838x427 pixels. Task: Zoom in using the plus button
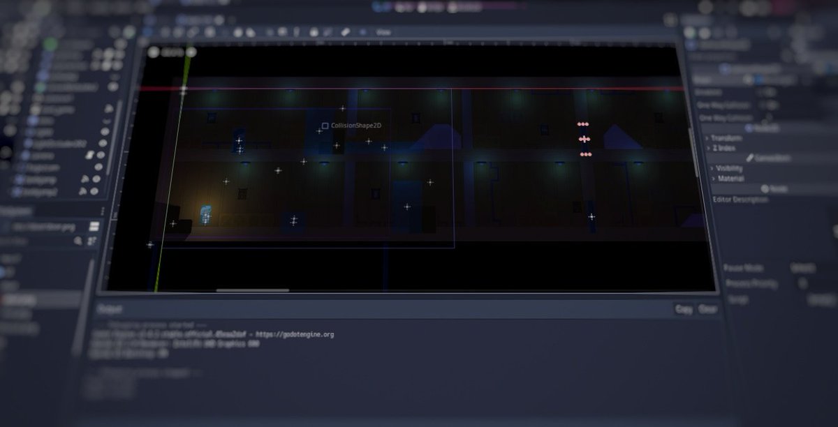191,52
